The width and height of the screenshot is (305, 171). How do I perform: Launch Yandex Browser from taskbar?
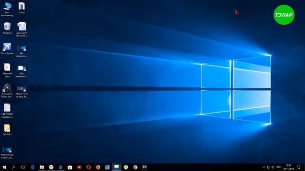click(x=51, y=167)
